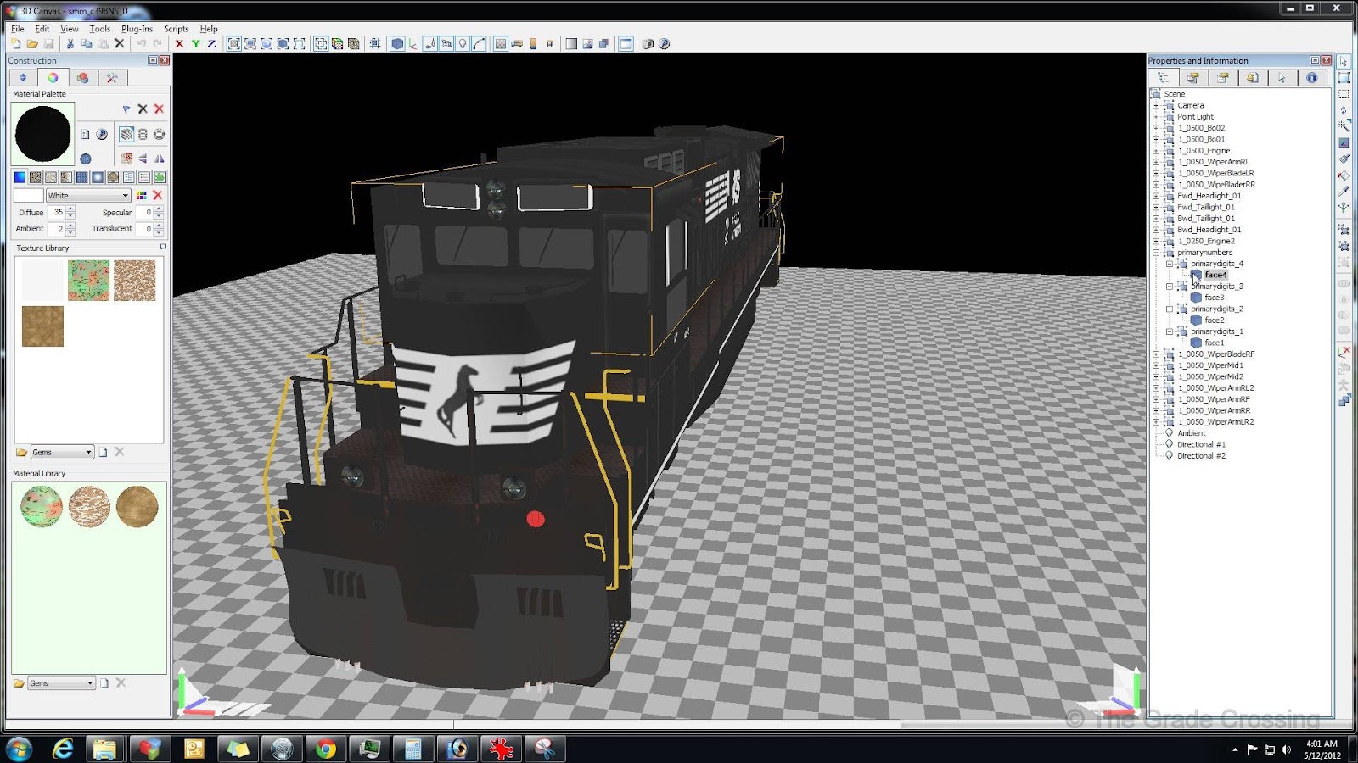Expand the 1_0500_Engine tree node
This screenshot has height=763, width=1358.
point(1155,151)
